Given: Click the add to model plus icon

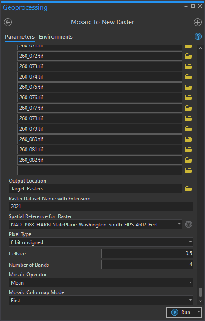Looking at the screenshot, I should point(198,22).
